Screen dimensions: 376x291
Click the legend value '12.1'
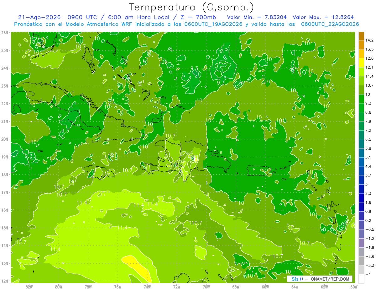point(369,67)
